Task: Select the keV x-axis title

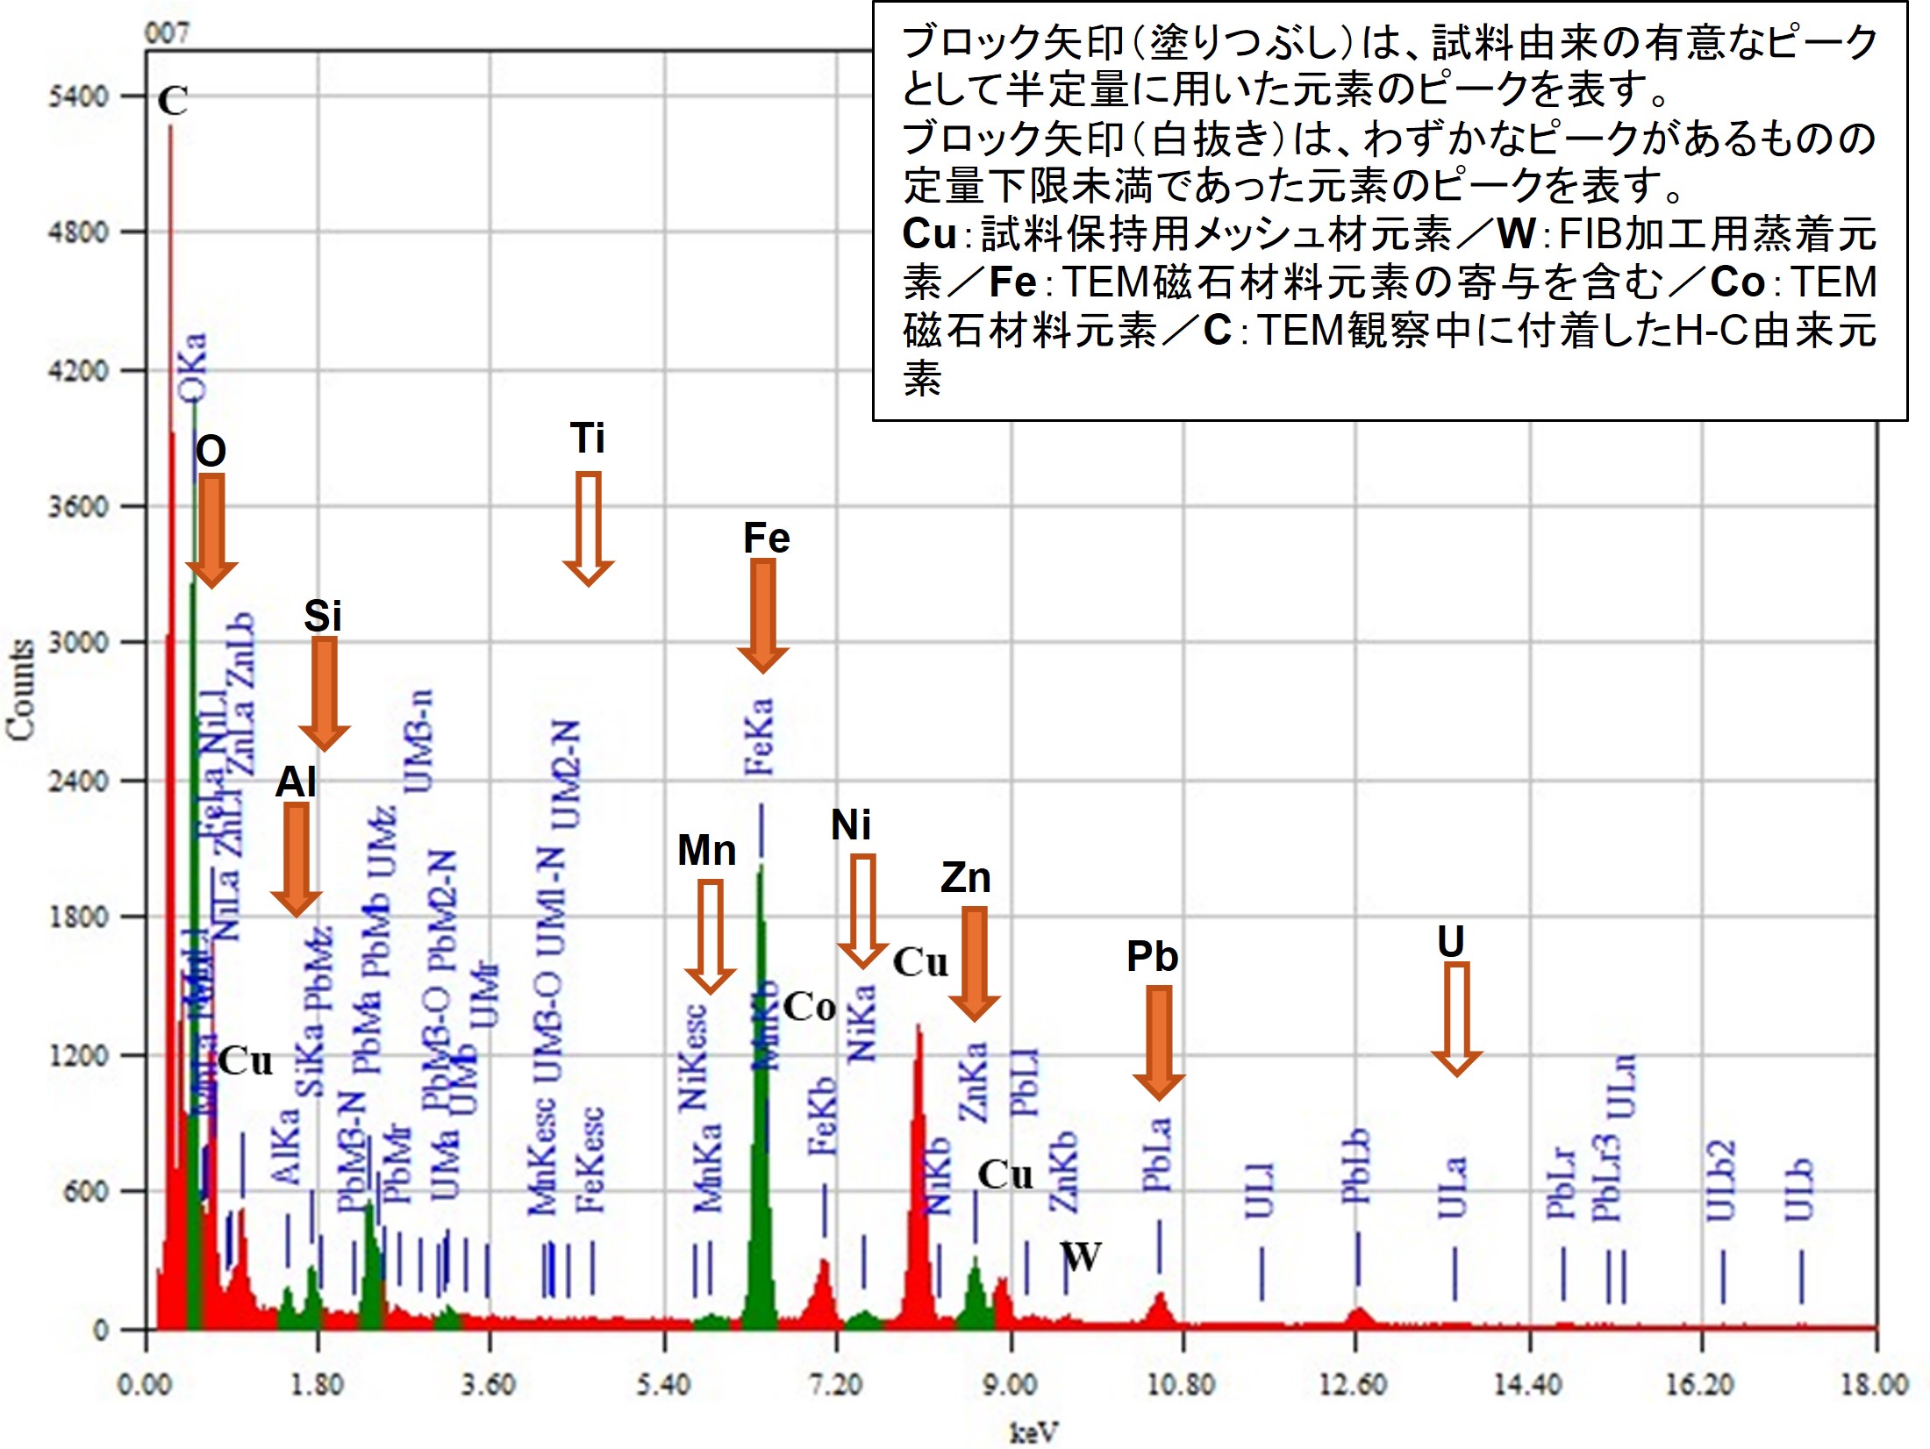Action: (x=1033, y=1432)
